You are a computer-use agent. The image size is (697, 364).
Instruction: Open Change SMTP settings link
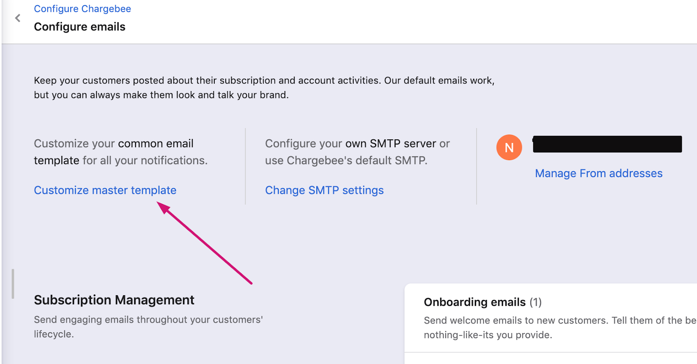(324, 190)
